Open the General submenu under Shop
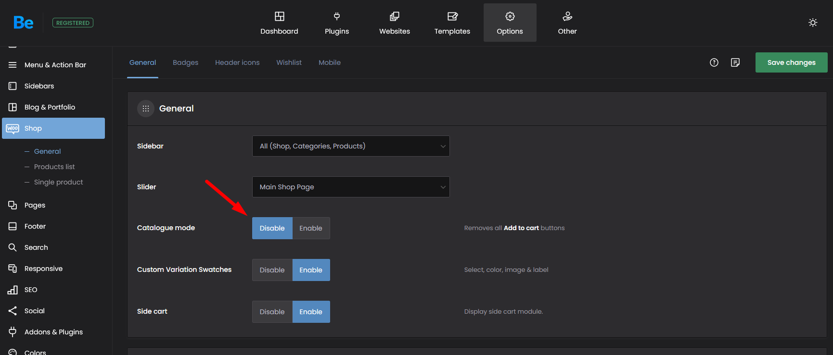Screen dimensions: 833x355 47,151
